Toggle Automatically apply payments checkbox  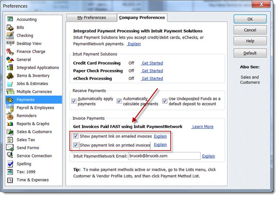pyautogui.click(x=74, y=101)
